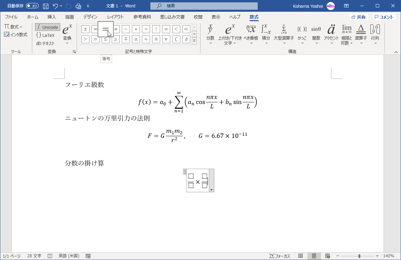Open the equation box options dropdown arrow
401x260 pixels.
click(x=211, y=190)
